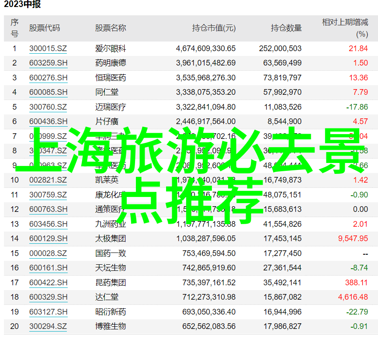Click change percentage 9,547.95
This screenshot has width=378, height=339.
353,239
